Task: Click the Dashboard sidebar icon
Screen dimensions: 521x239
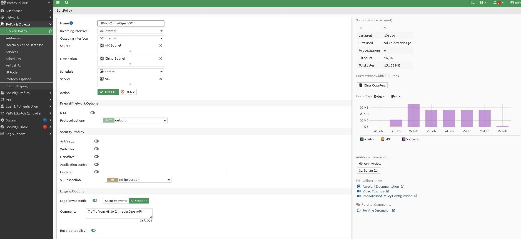Action: (2, 11)
